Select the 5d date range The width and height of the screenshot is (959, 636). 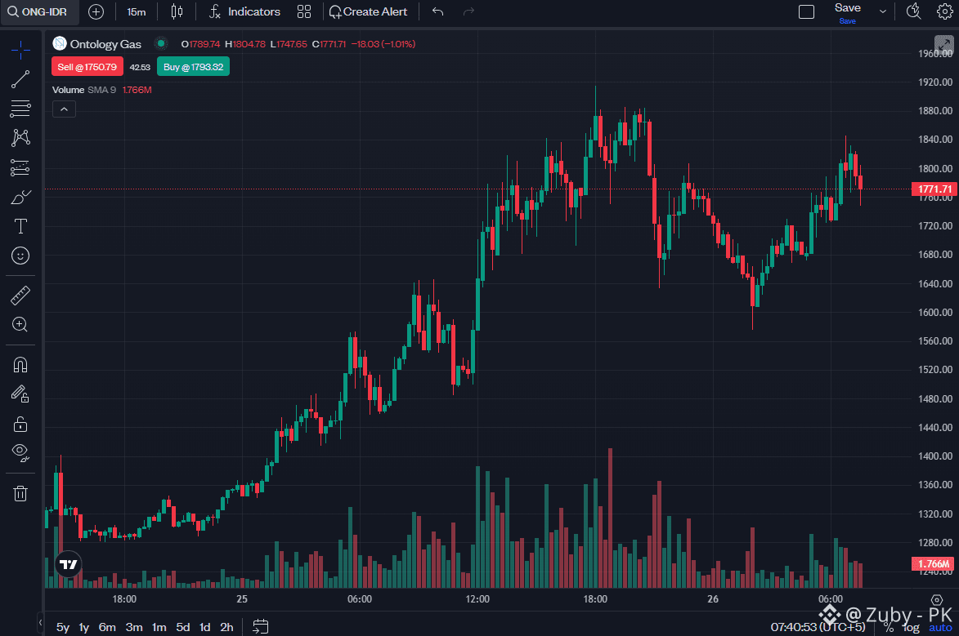tap(183, 627)
